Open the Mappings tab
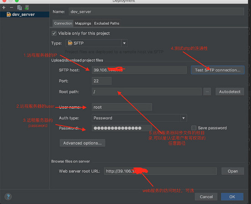251x204 pixels. tap(83, 23)
